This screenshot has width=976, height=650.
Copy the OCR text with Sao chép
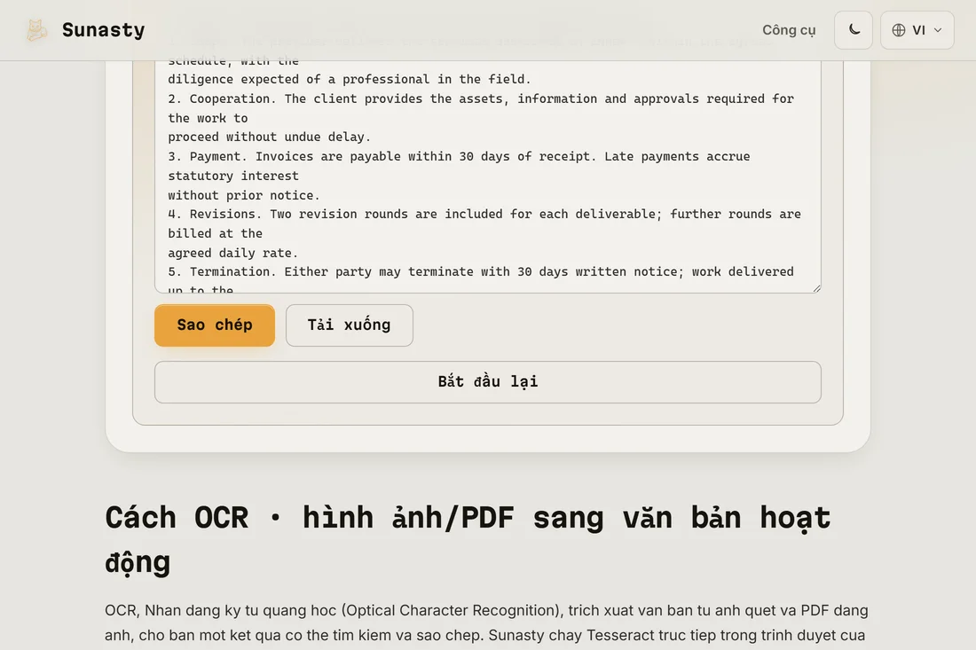(215, 325)
